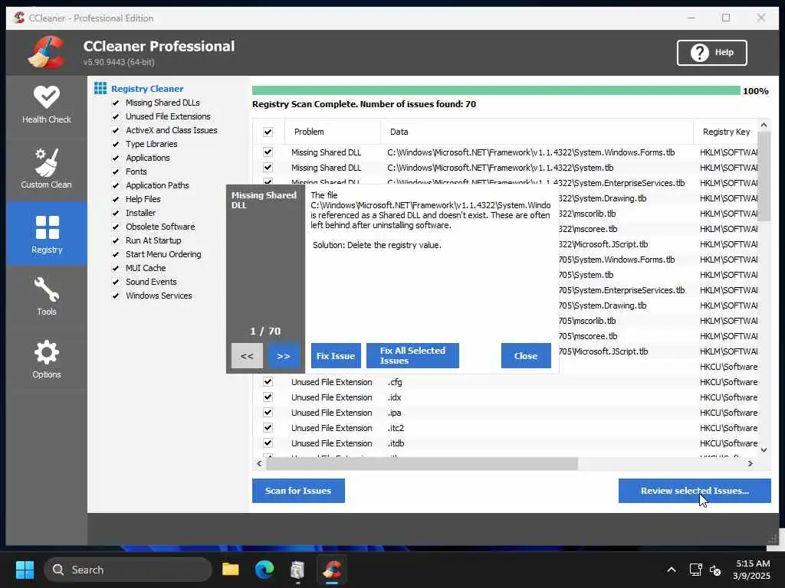The image size is (785, 588).
Task: Toggle Windows Services option
Action: (x=116, y=296)
